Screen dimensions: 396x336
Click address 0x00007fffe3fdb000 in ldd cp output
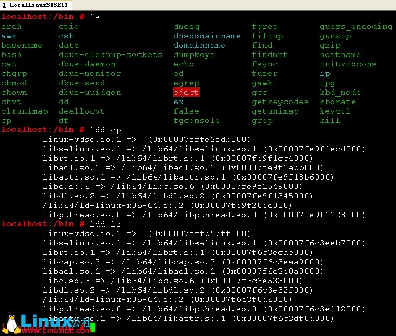click(x=200, y=139)
